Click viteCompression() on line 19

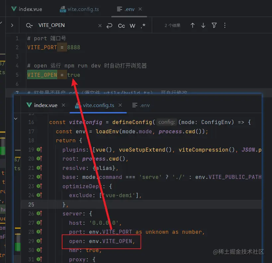(x=207, y=150)
